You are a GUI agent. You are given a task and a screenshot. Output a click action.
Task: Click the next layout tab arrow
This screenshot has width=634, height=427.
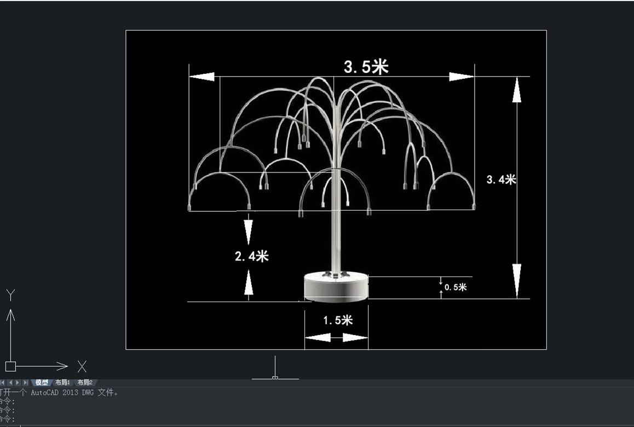18,383
